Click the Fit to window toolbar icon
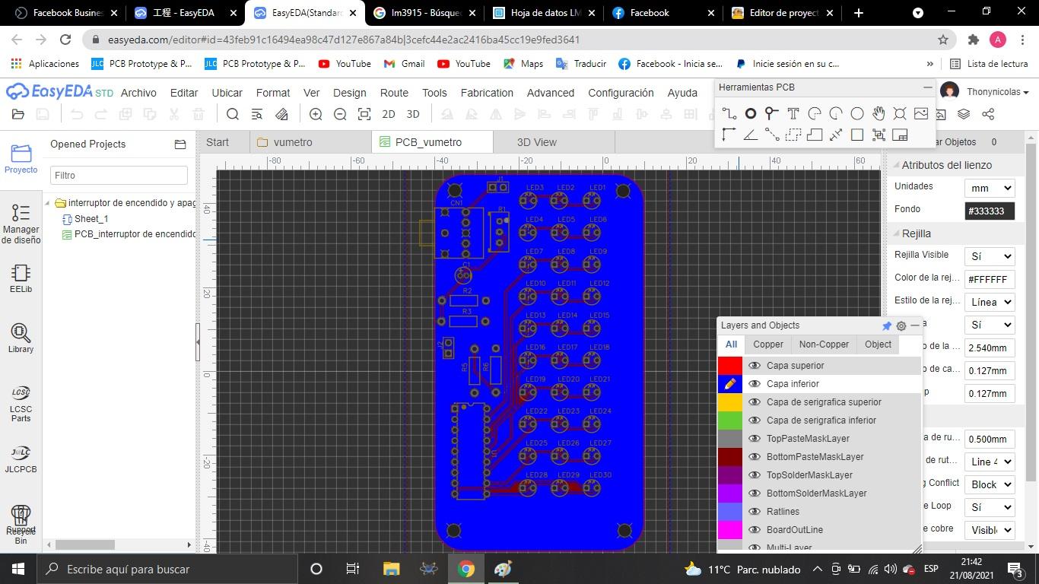 tap(364, 114)
